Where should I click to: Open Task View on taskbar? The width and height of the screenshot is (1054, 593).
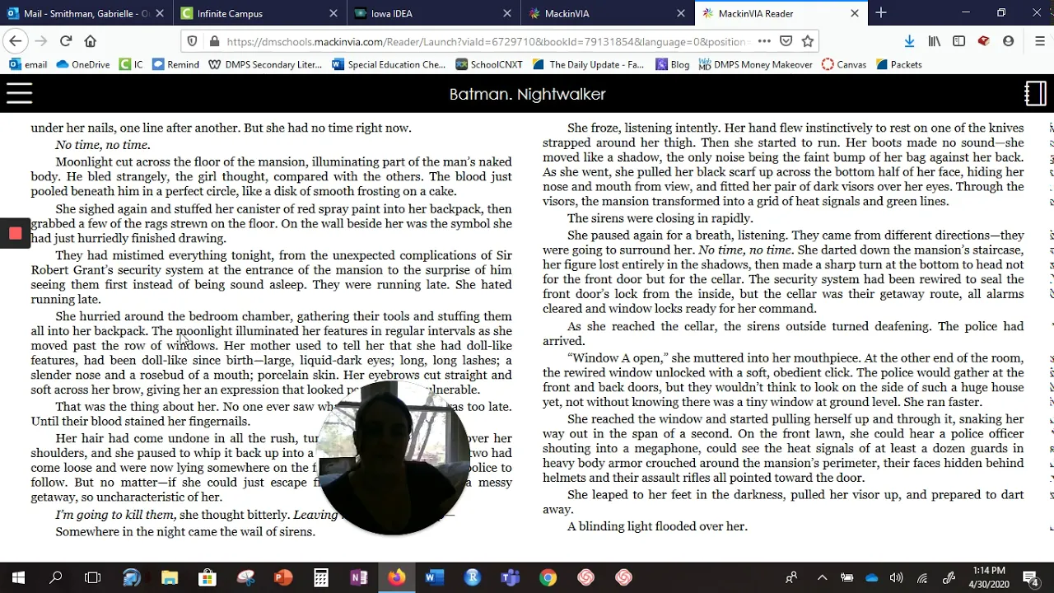coord(92,578)
